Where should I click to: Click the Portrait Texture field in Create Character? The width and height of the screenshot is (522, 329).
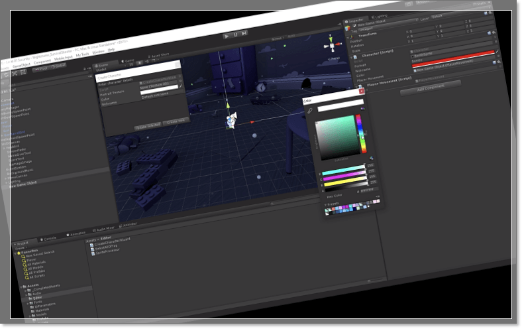coord(158,84)
